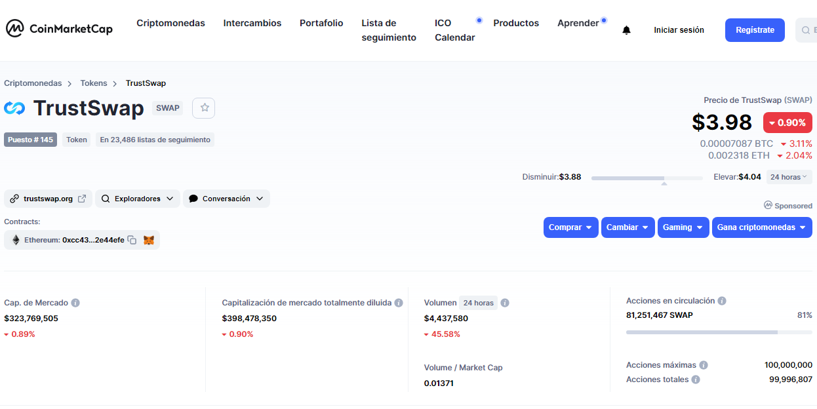817x409 pixels.
Task: Click the Ethereum contract address chip
Action: (x=82, y=240)
